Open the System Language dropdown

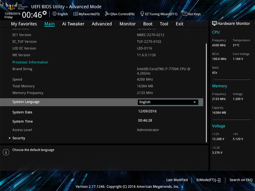pos(168,102)
